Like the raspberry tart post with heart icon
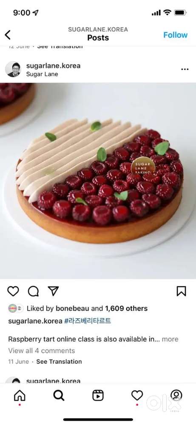The height and width of the screenshot is (425, 196). coord(13,291)
